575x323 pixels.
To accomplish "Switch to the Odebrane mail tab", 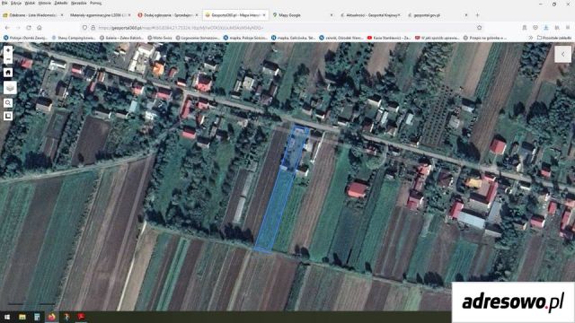I will pyautogui.click(x=33, y=15).
